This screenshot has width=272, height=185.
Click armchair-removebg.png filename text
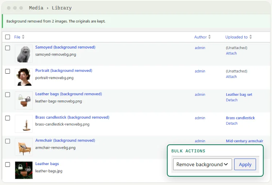click(x=55, y=148)
